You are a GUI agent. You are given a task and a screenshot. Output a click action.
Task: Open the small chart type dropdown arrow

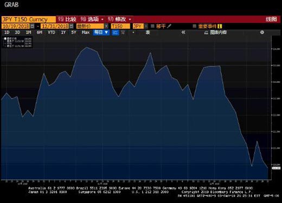133,32
